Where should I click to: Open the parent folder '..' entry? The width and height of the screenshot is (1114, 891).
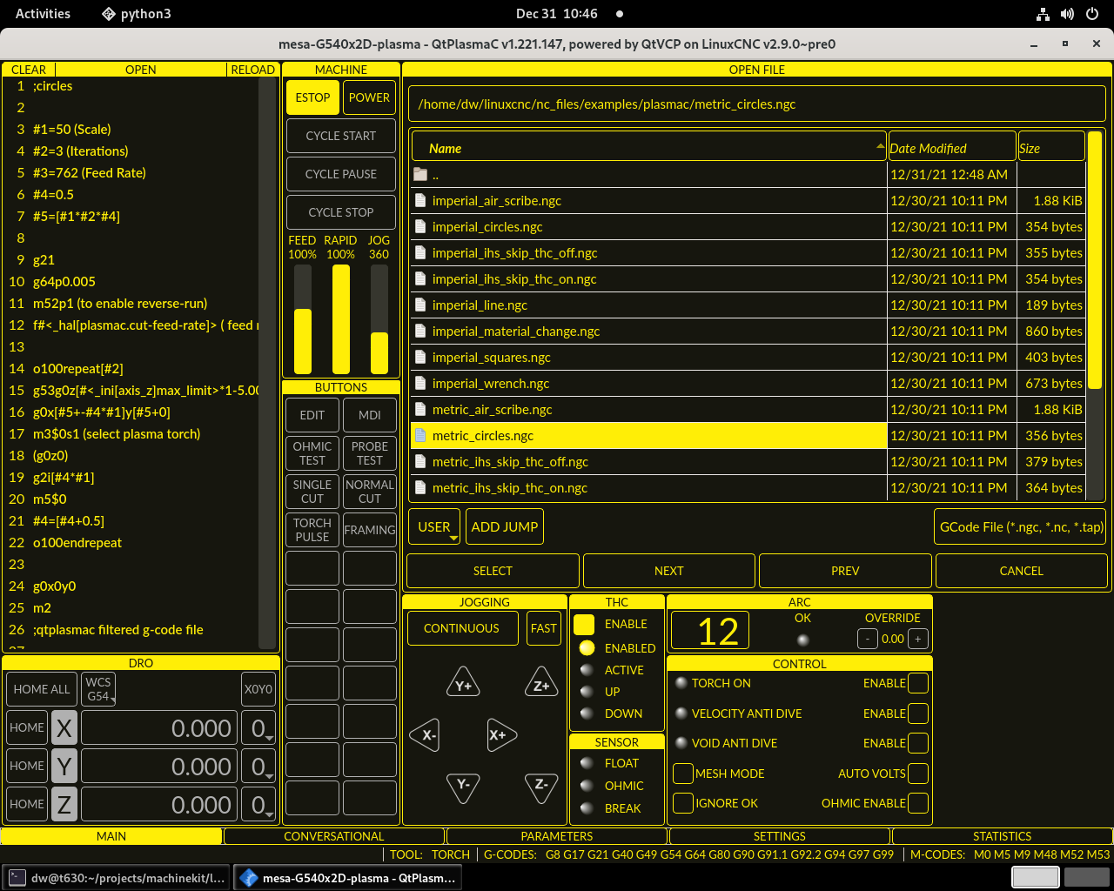tap(435, 175)
